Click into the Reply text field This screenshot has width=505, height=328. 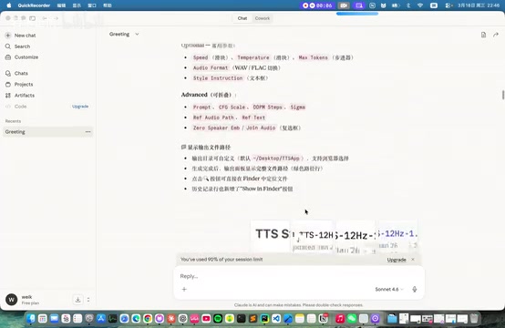pyautogui.click(x=299, y=276)
